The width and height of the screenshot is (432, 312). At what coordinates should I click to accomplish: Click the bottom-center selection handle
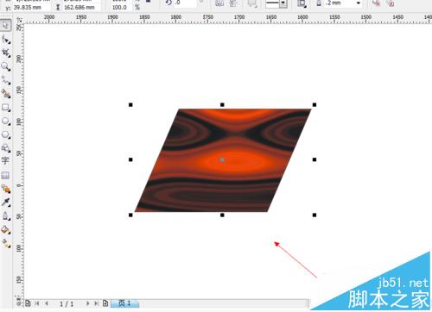(222, 215)
